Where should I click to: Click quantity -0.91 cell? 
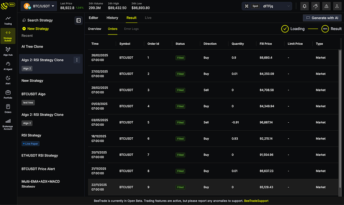coord(235,122)
